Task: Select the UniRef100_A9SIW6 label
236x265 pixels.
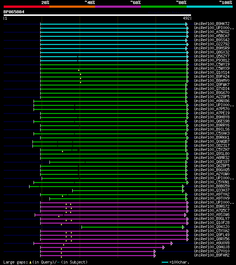Action: pos(212,214)
